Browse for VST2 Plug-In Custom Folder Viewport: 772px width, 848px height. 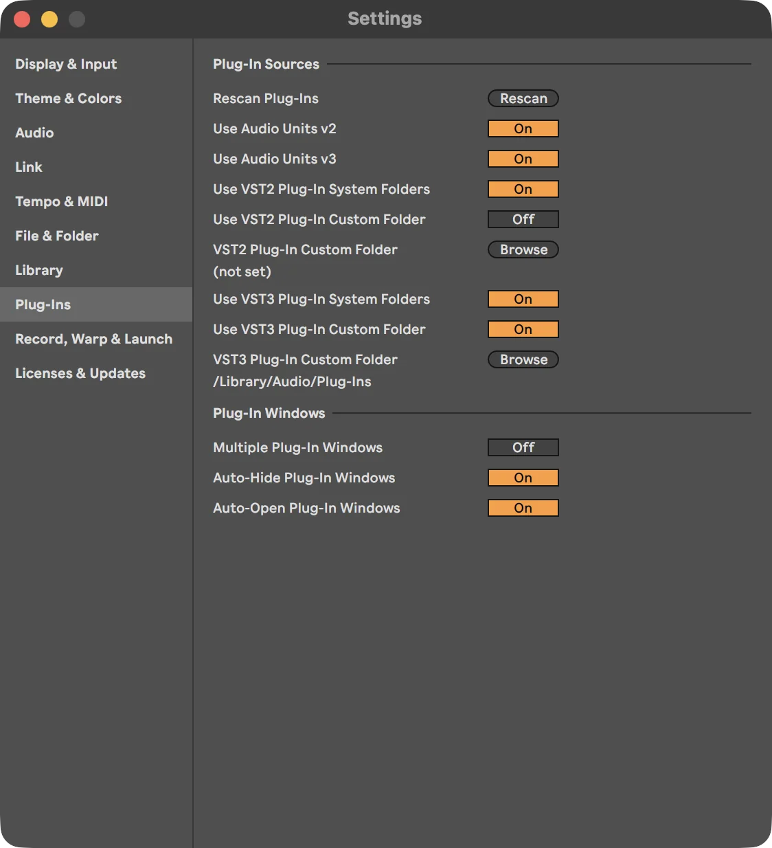523,249
